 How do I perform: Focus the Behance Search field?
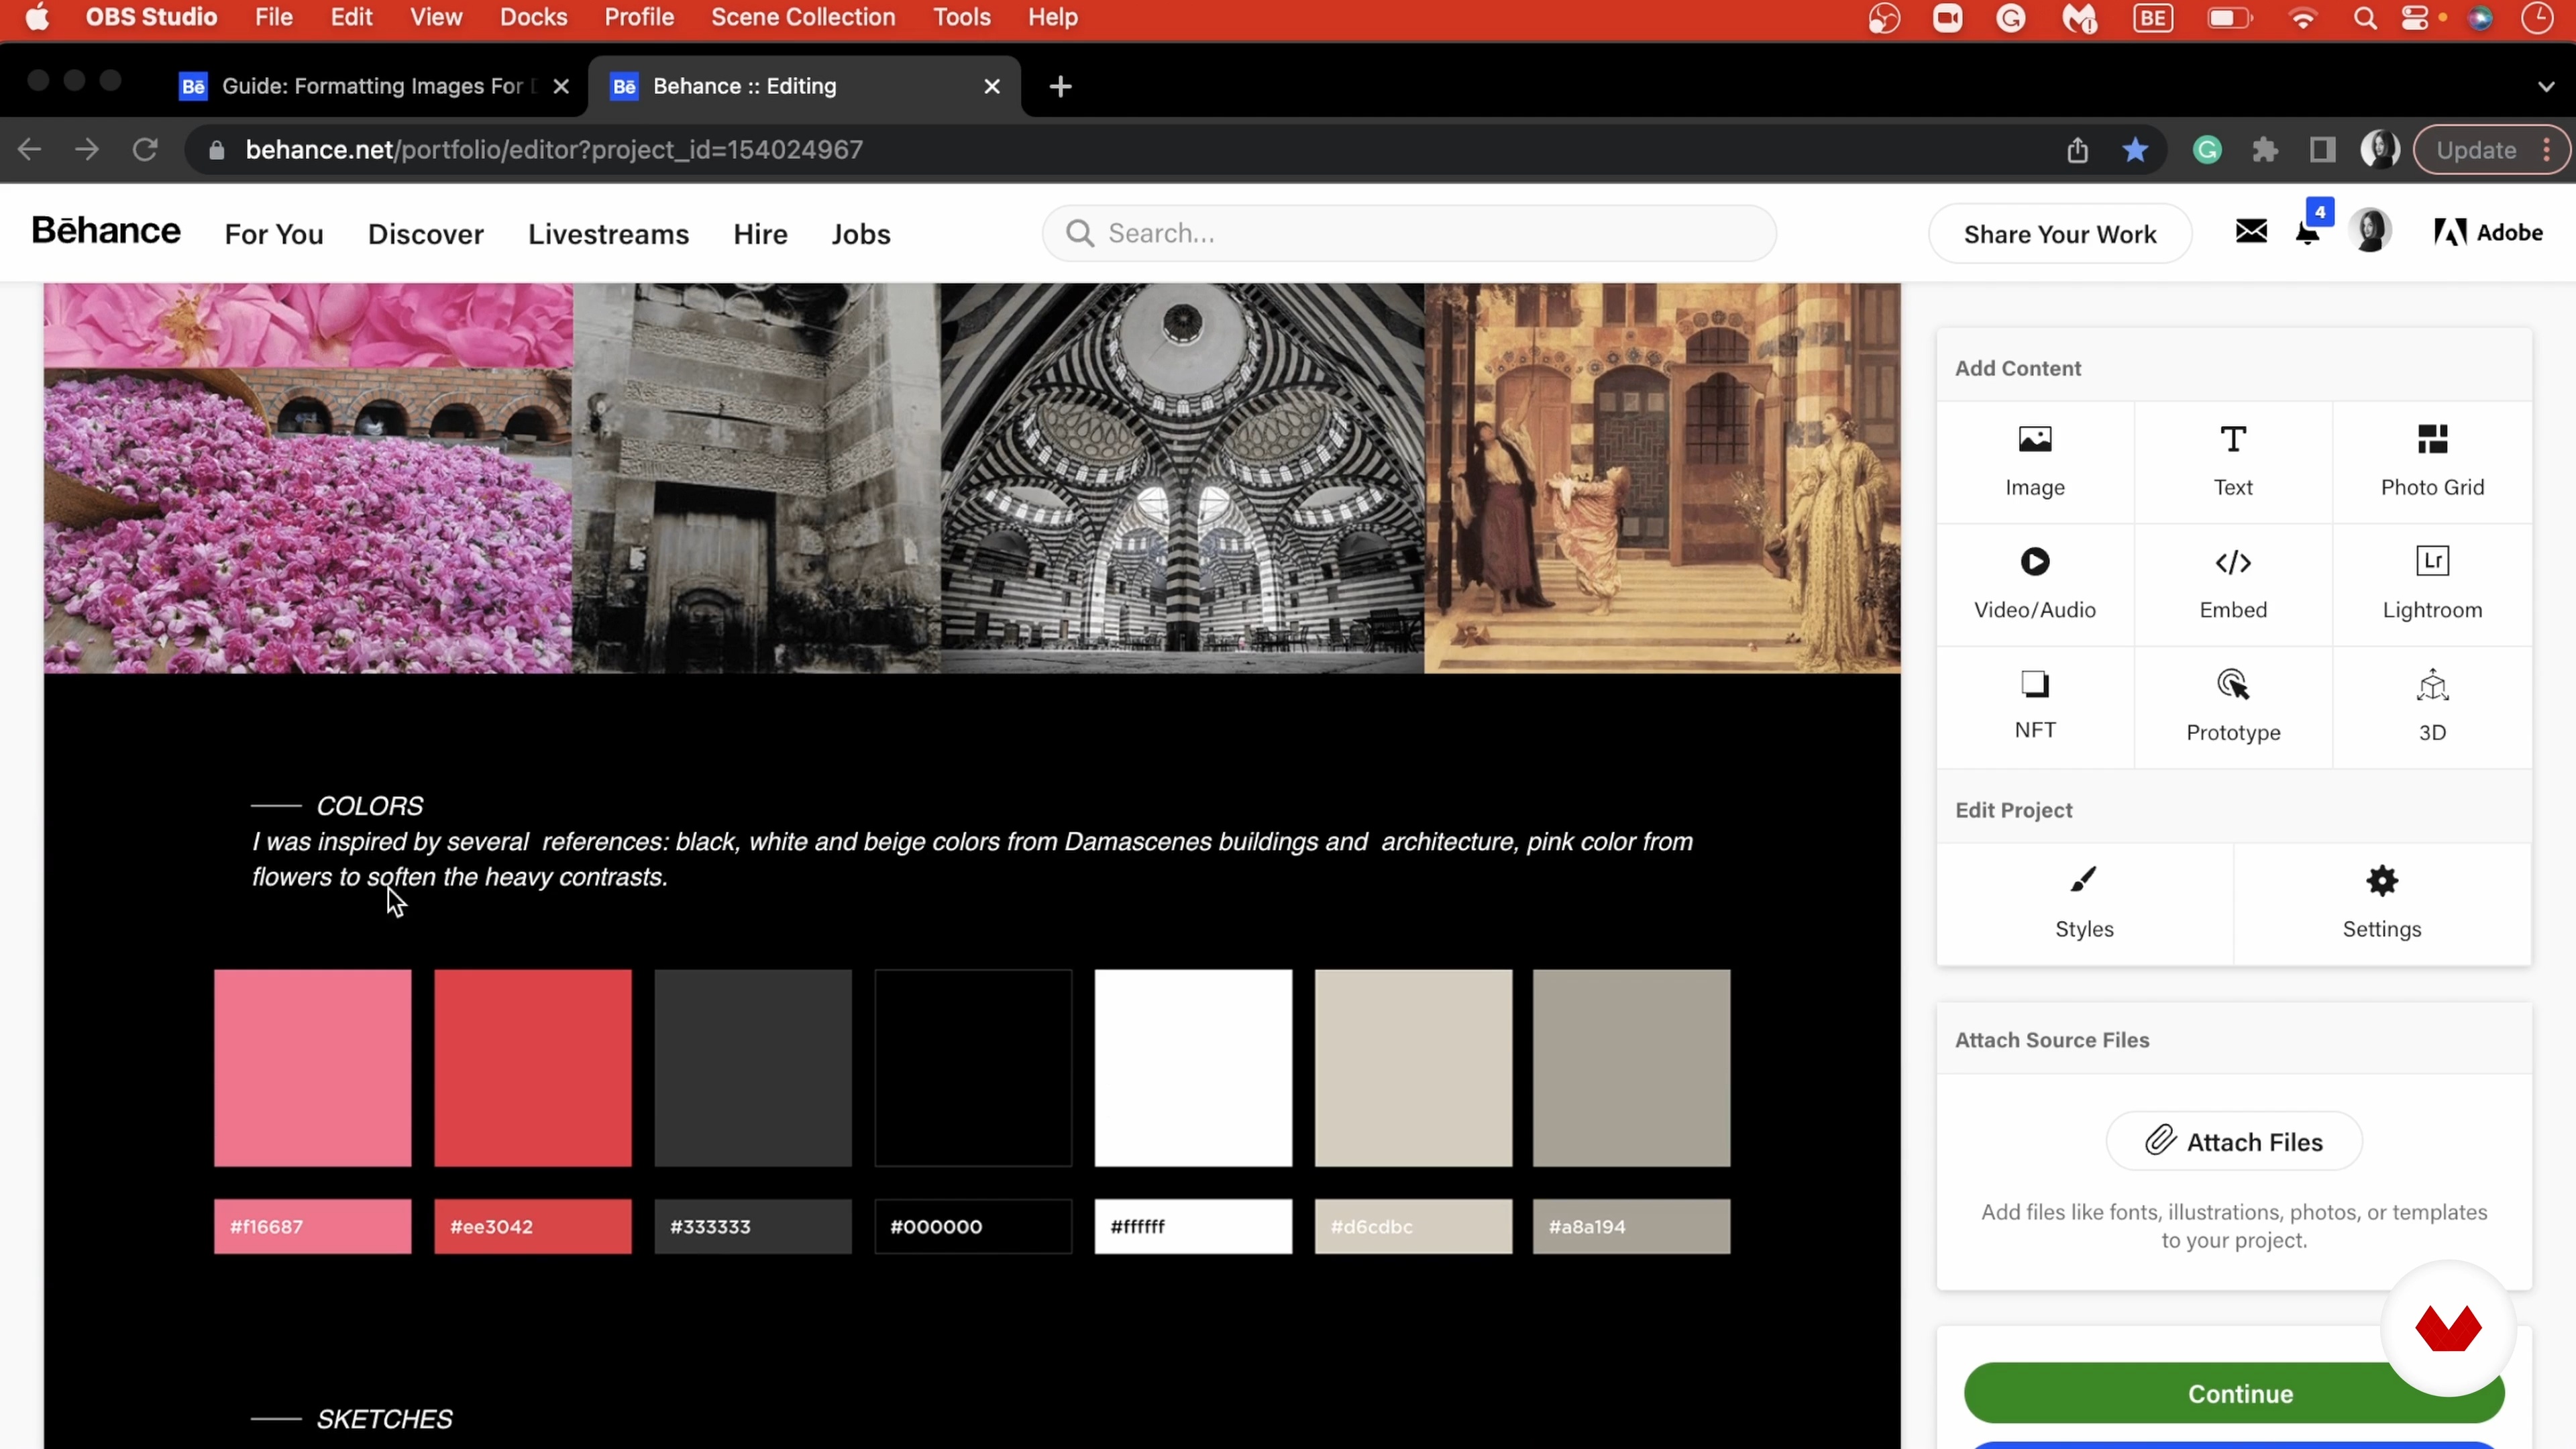[x=1408, y=233]
